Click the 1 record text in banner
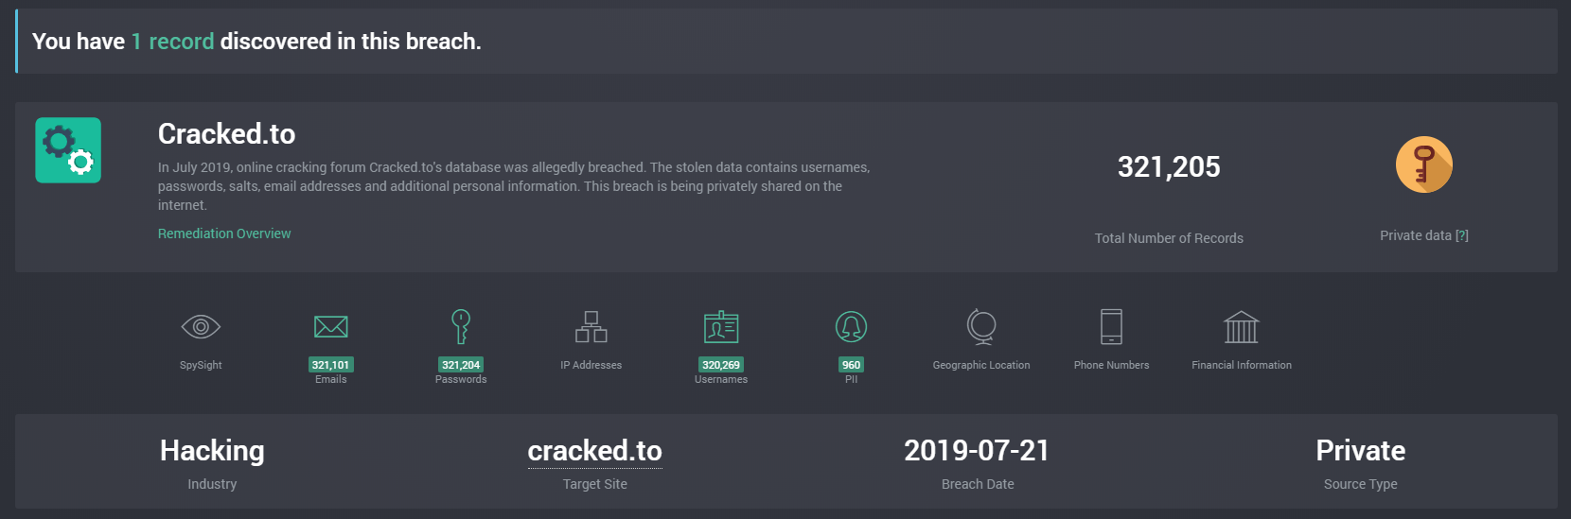Screen dimensions: 1571x519 (x=172, y=42)
